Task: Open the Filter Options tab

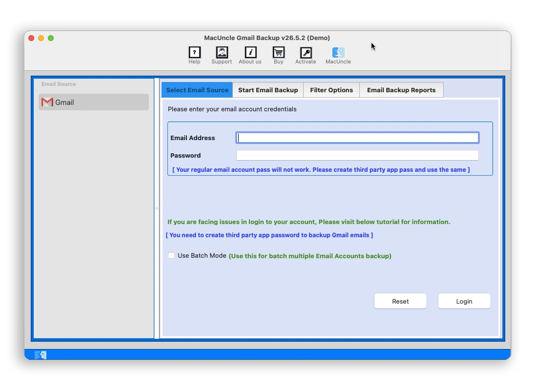Action: tap(331, 90)
